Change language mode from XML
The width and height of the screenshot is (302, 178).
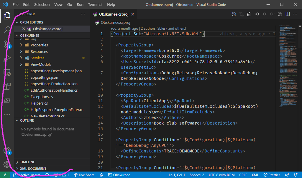pos(255,175)
